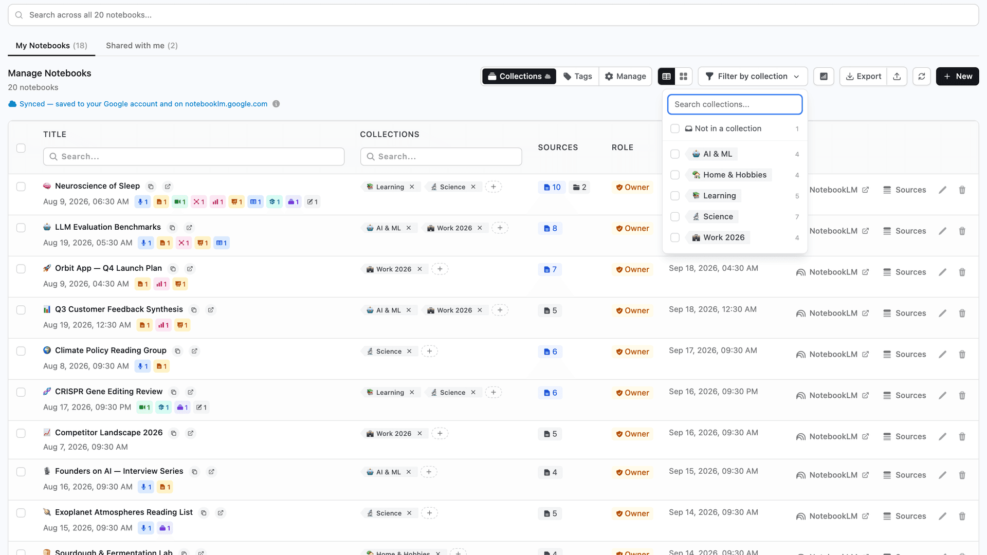Remove Work 2026 from Q3 Customer Feedback Synthesis
This screenshot has height=555, width=987.
coord(480,310)
